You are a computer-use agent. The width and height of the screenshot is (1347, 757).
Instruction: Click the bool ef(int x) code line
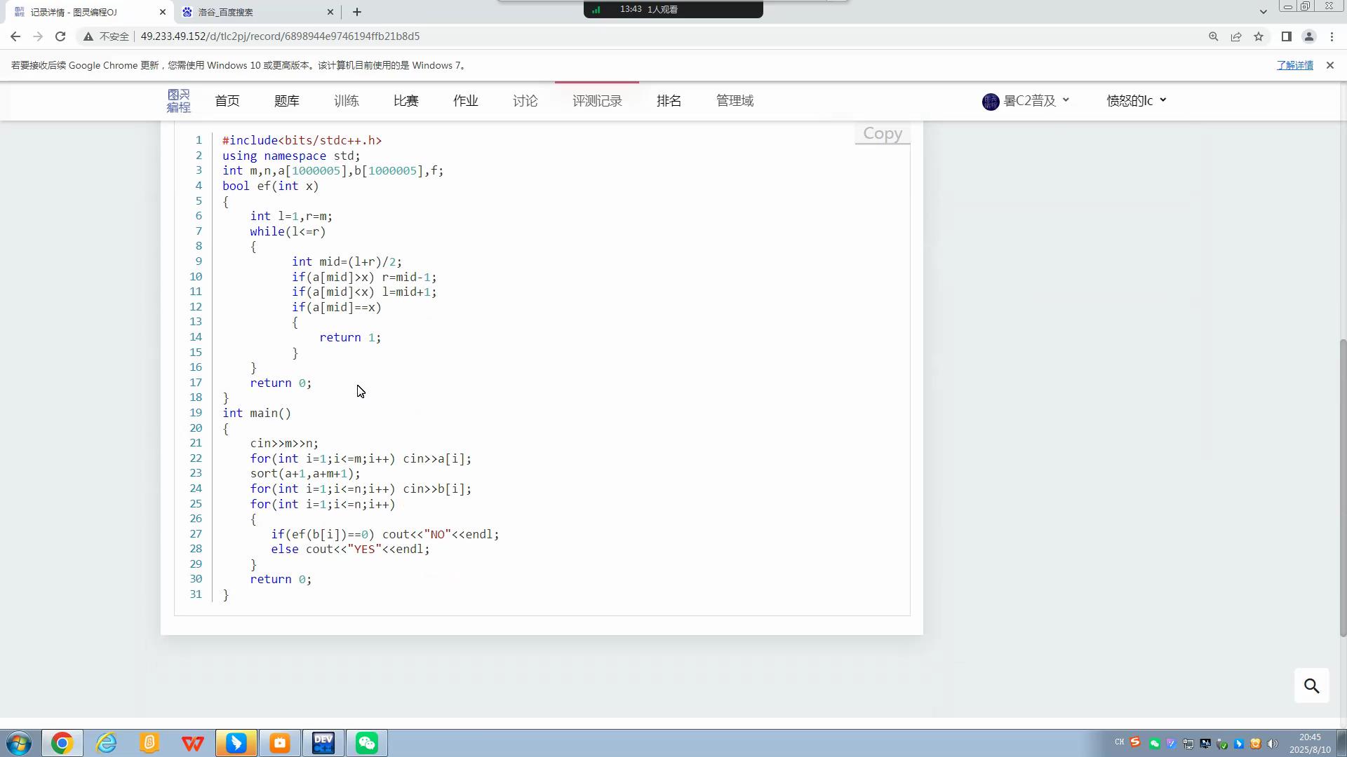coord(271,186)
